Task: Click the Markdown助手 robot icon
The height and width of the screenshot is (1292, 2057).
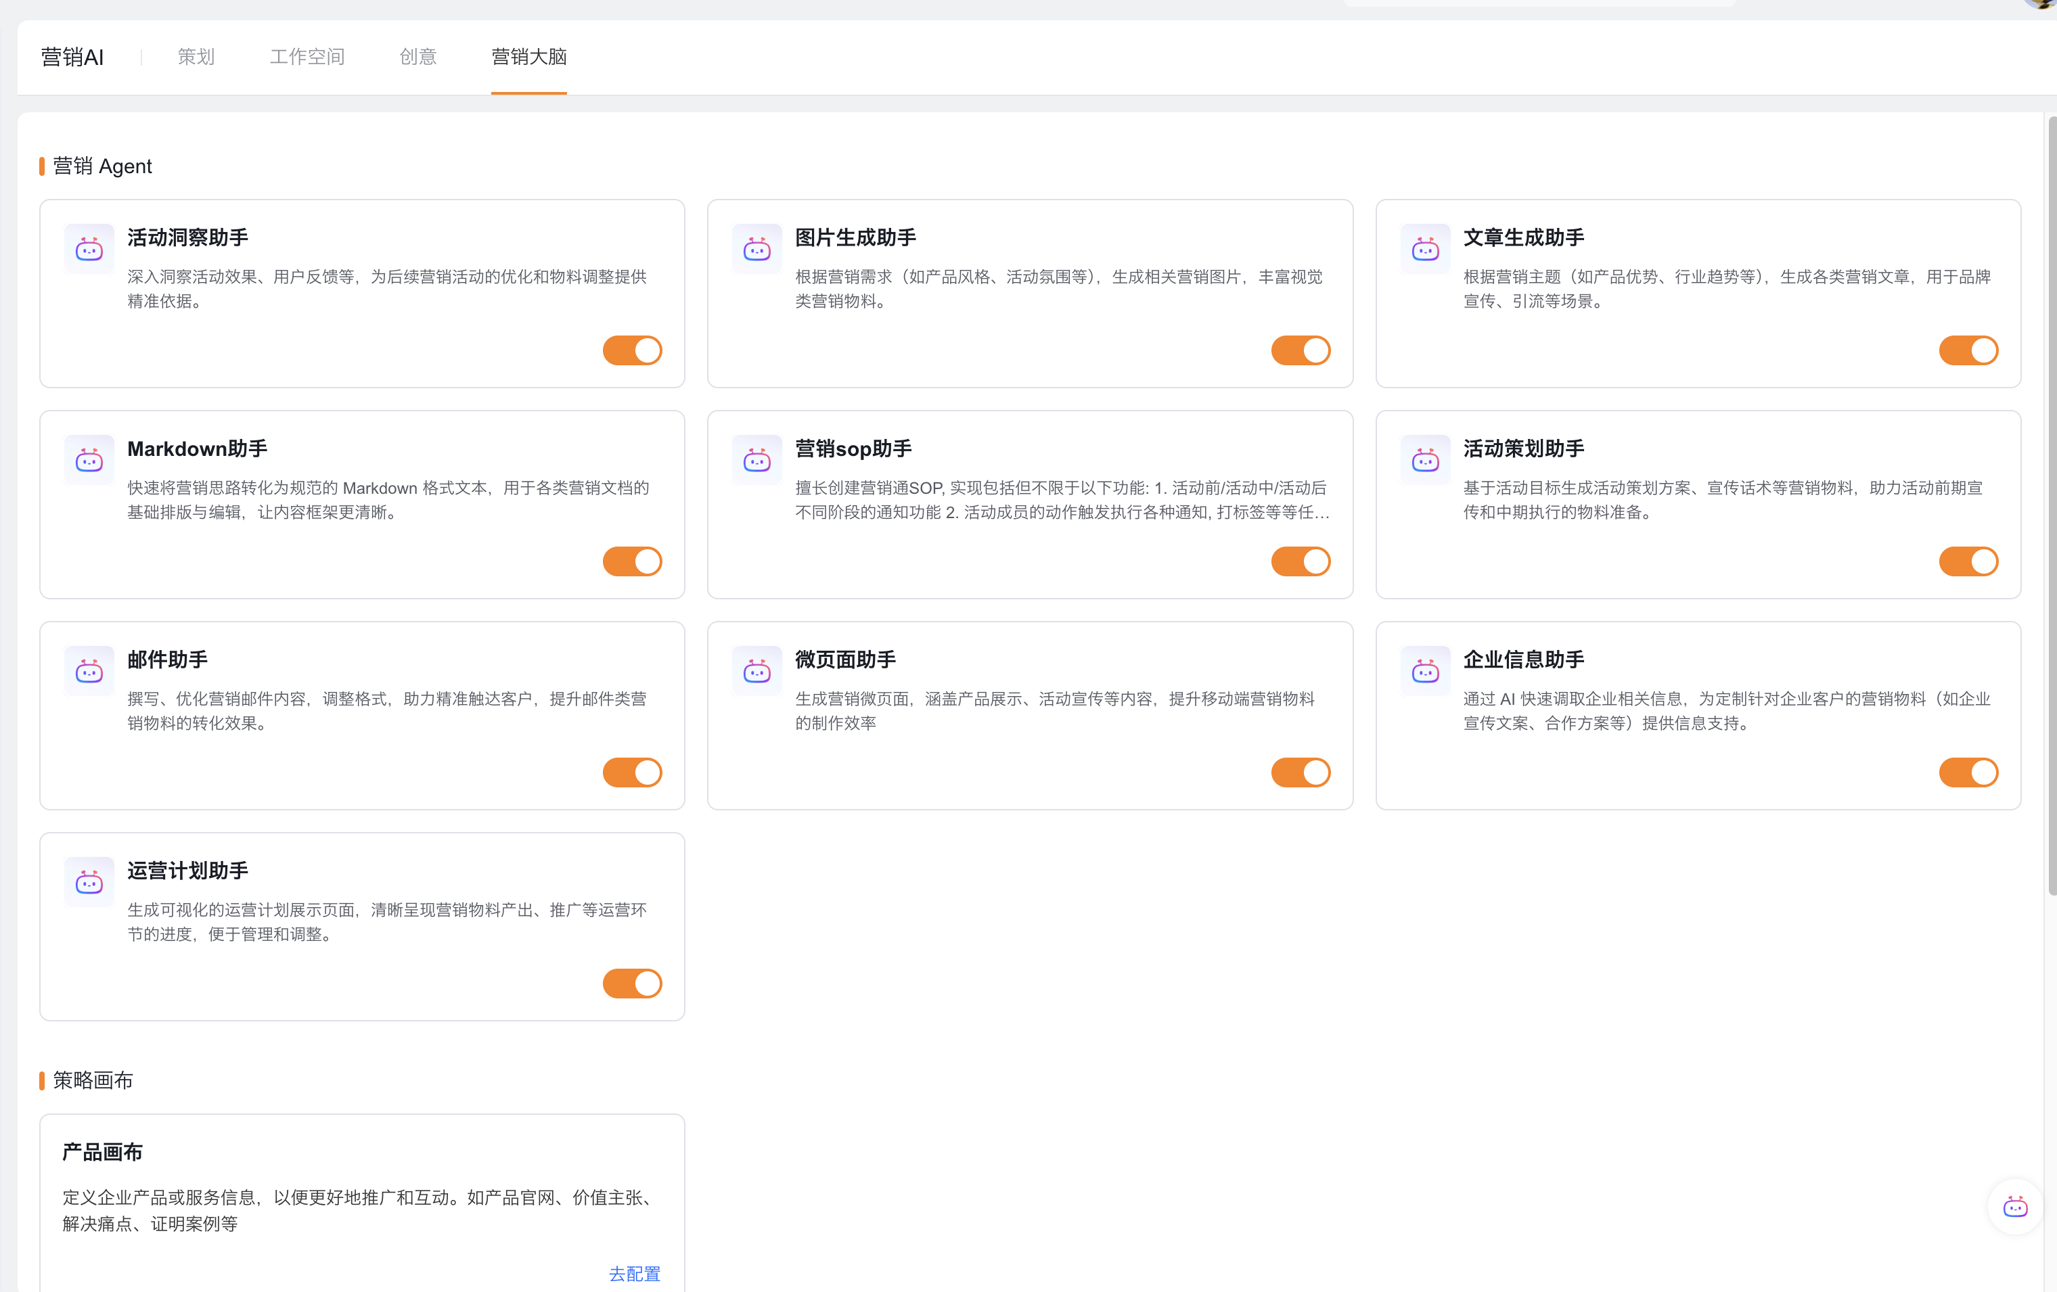Action: point(89,460)
